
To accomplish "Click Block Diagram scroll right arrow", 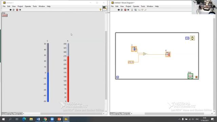I will (212, 114).
